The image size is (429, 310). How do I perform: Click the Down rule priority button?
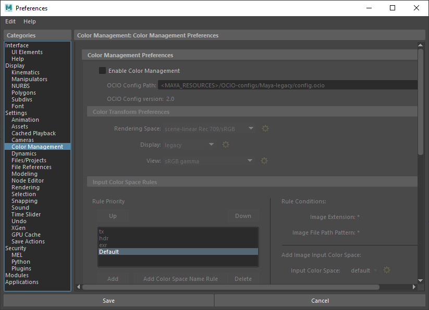pos(243,216)
